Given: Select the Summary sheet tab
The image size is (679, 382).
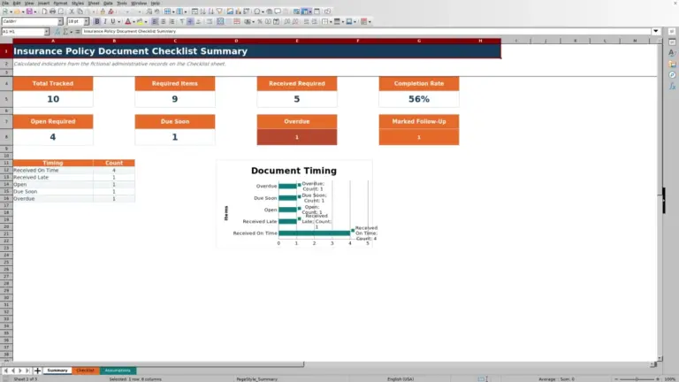Looking at the screenshot, I should click(x=57, y=371).
